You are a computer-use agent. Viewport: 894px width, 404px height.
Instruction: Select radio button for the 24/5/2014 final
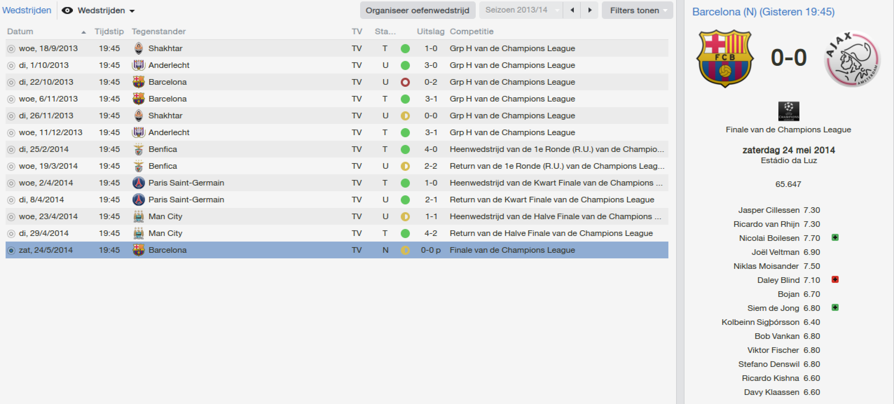tap(11, 250)
